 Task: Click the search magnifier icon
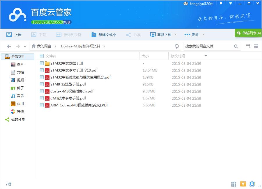[236, 46]
